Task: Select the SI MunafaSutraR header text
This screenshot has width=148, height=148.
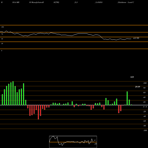Action: (36, 2)
